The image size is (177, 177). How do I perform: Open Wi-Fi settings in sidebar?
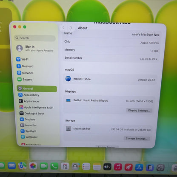pyautogui.click(x=22, y=59)
